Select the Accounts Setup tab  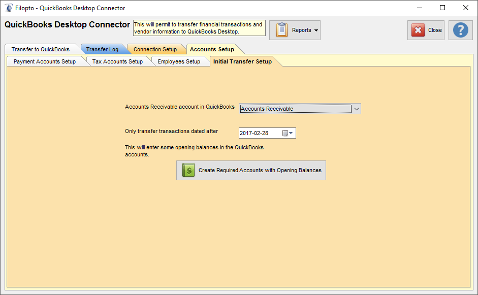[212, 49]
